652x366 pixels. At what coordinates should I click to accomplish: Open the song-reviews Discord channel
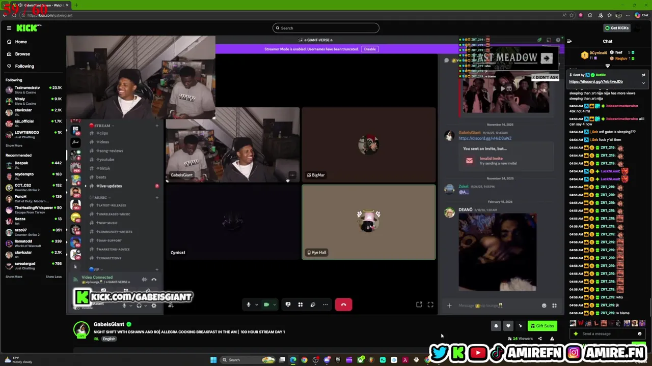coord(110,151)
